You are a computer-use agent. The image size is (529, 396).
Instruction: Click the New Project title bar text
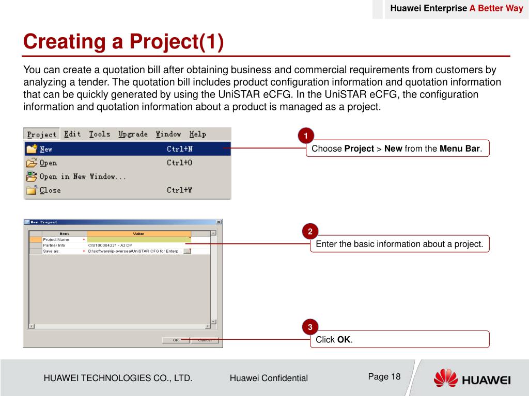(44, 222)
